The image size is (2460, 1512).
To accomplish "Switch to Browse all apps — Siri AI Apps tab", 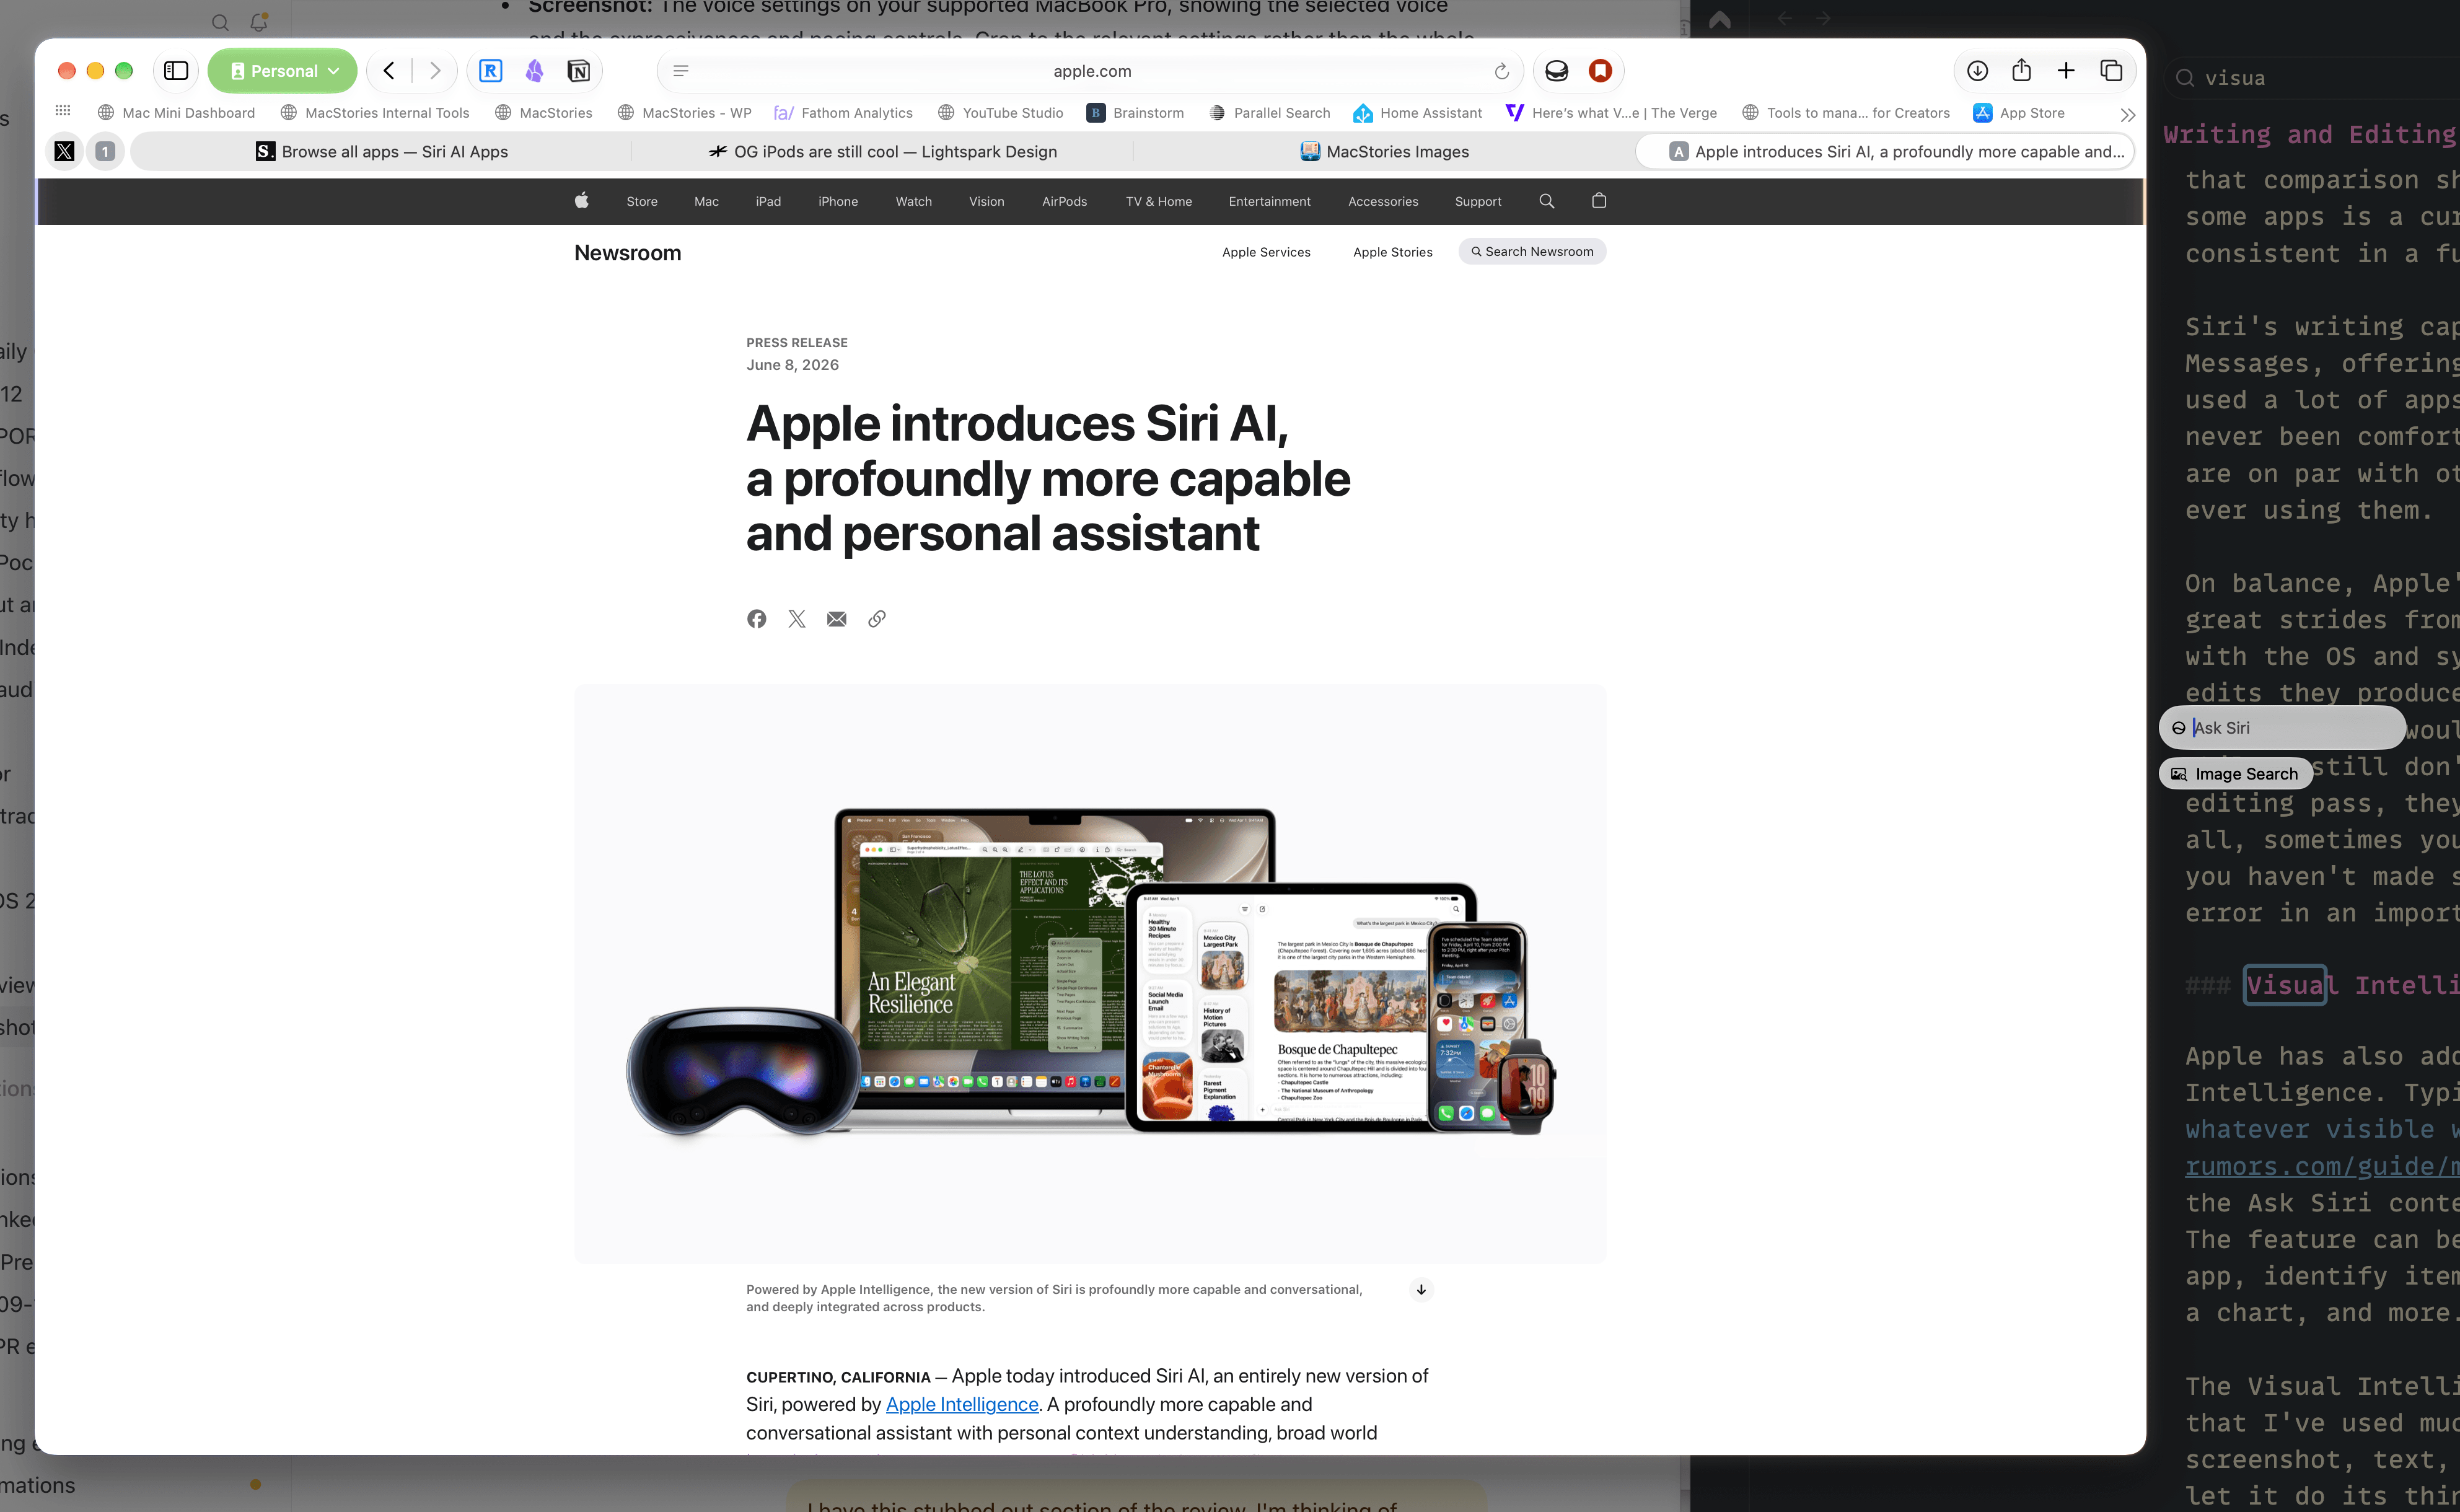I will pyautogui.click(x=382, y=151).
